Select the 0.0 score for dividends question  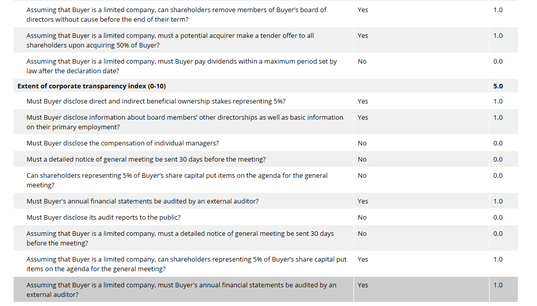click(x=498, y=62)
